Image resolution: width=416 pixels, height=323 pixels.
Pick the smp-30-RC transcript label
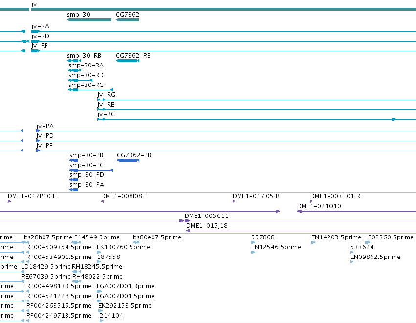(86, 85)
